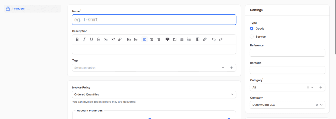Image resolution: width=336 pixels, height=119 pixels.
Task: Toggle subscript formatting
Action: pyautogui.click(x=106, y=39)
